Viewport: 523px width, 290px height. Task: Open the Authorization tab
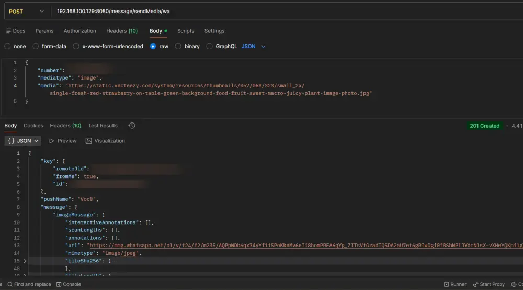[x=79, y=31]
